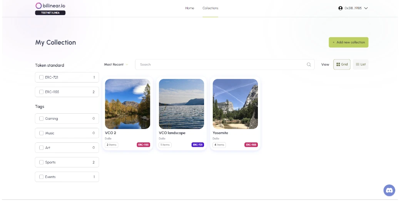This screenshot has height=205, width=401.
Task: Click the VCO landscape lake thumbnail
Action: tap(182, 104)
